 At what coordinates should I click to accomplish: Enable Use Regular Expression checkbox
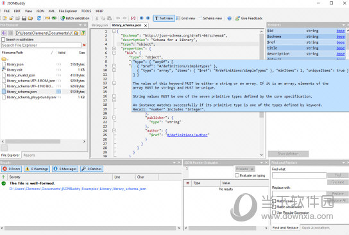click(x=274, y=213)
